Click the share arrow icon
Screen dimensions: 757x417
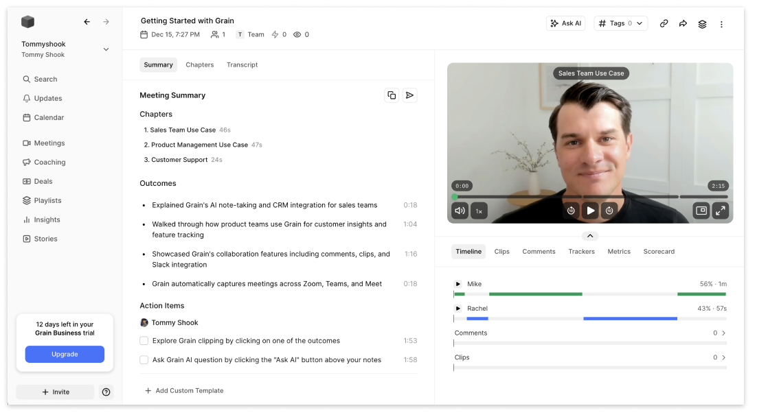click(x=683, y=23)
